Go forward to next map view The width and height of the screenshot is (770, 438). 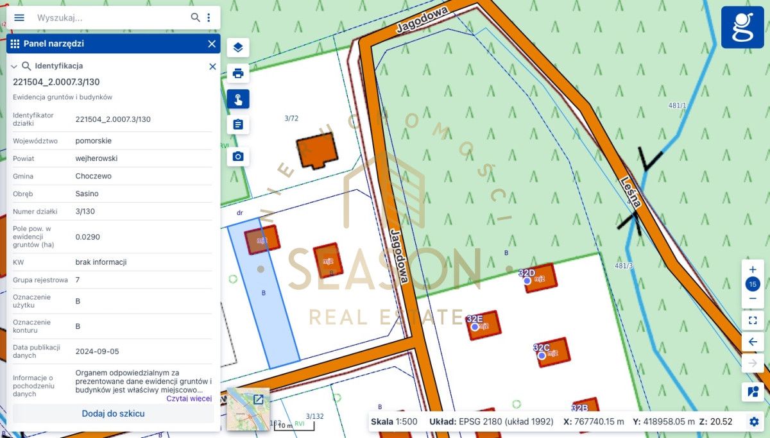tap(753, 364)
